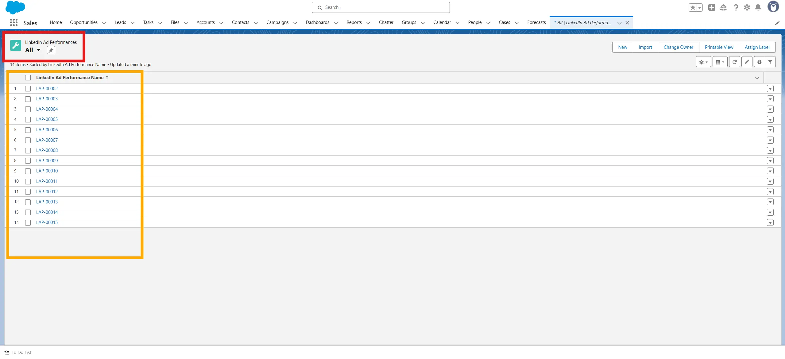Open the Setup gear menu
Image resolution: width=785 pixels, height=359 pixels.
point(747,8)
